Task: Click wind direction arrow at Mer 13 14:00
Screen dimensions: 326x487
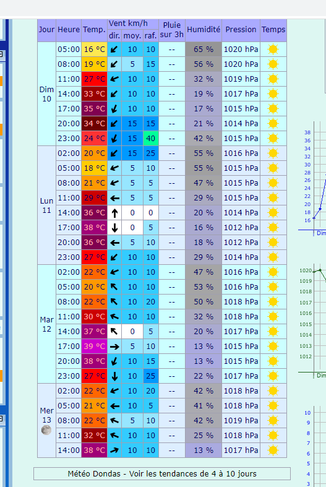Action: click(x=114, y=450)
